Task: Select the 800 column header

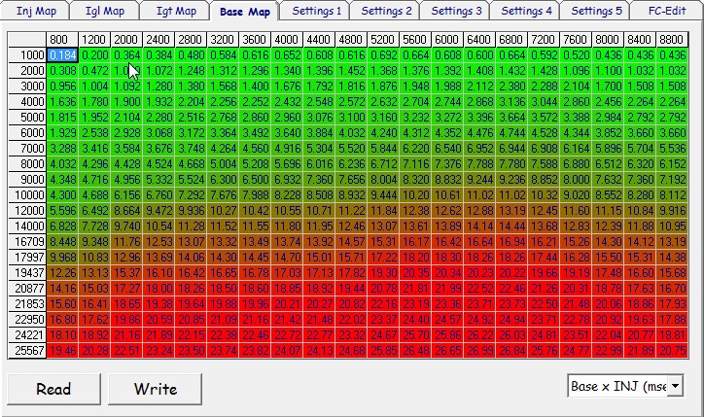Action: pos(62,40)
